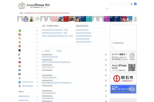Click the icon beside first 2016/05/01 entry
The image size is (154, 102).
106,55
